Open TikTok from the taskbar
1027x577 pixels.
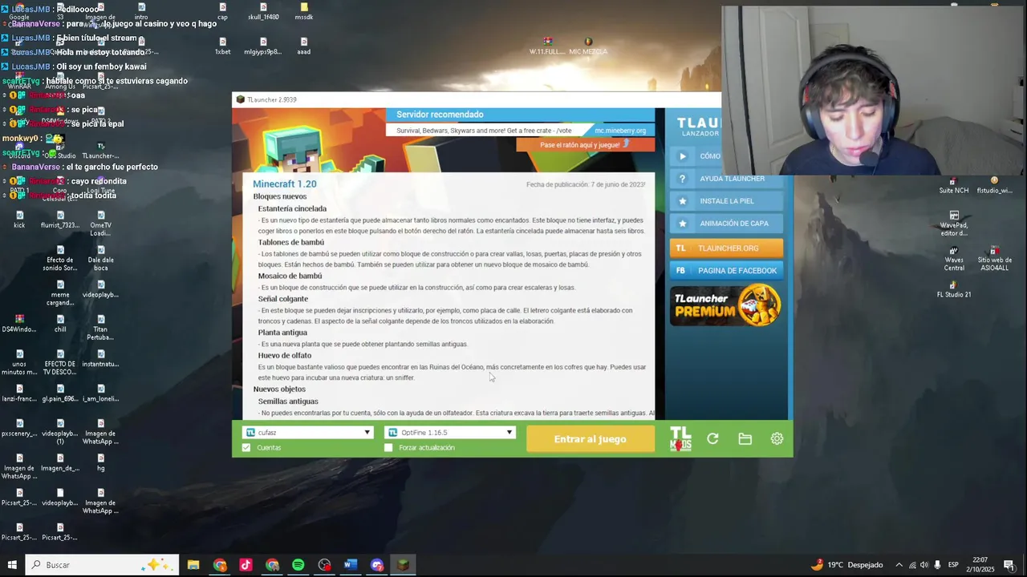246,565
